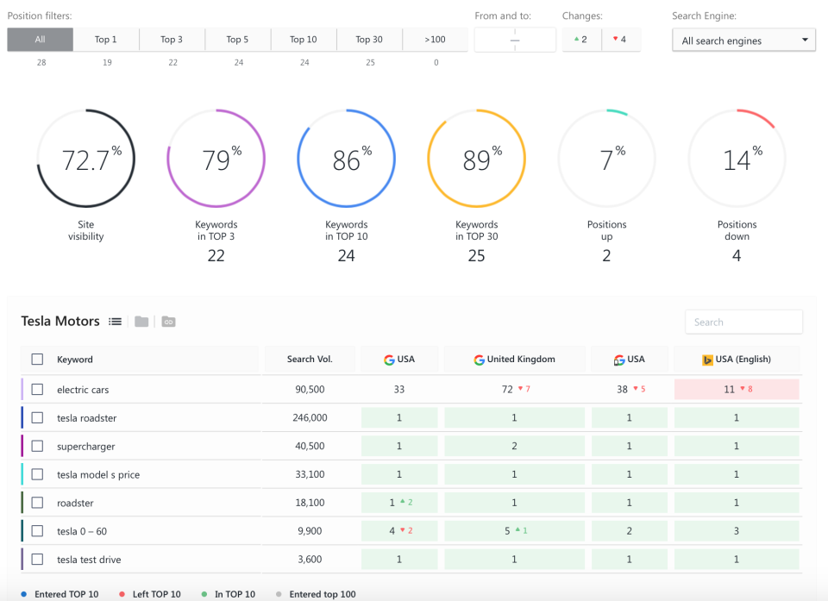Click the green upward changes arrow showing 2
The width and height of the screenshot is (828, 601).
click(x=580, y=39)
